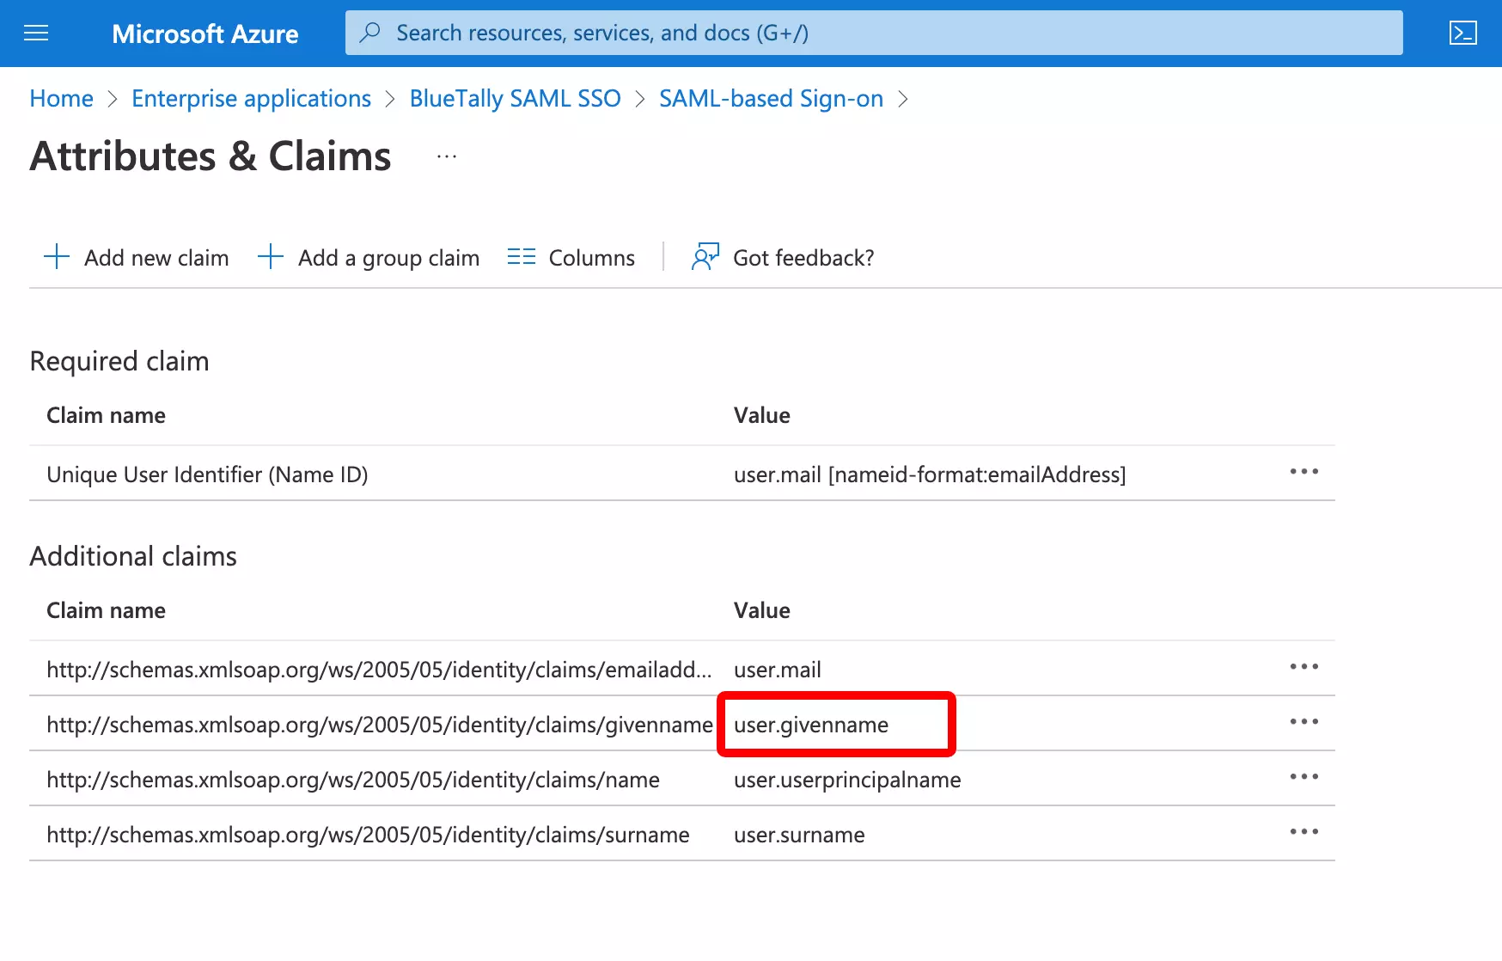Open the Azure portal hamburger menu
Viewport: 1502px width, 961px height.
click(x=36, y=34)
